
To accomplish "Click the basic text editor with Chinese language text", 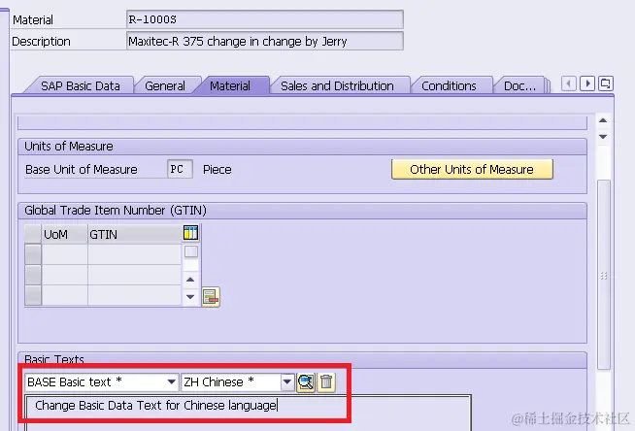I will 248,413.
